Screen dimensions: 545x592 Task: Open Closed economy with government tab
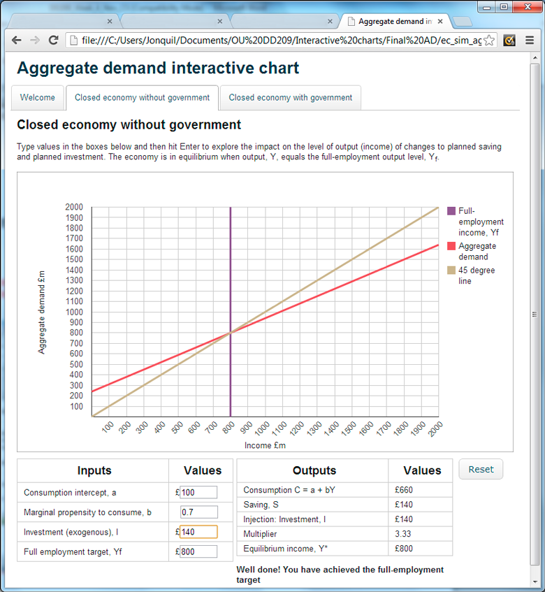click(x=291, y=98)
